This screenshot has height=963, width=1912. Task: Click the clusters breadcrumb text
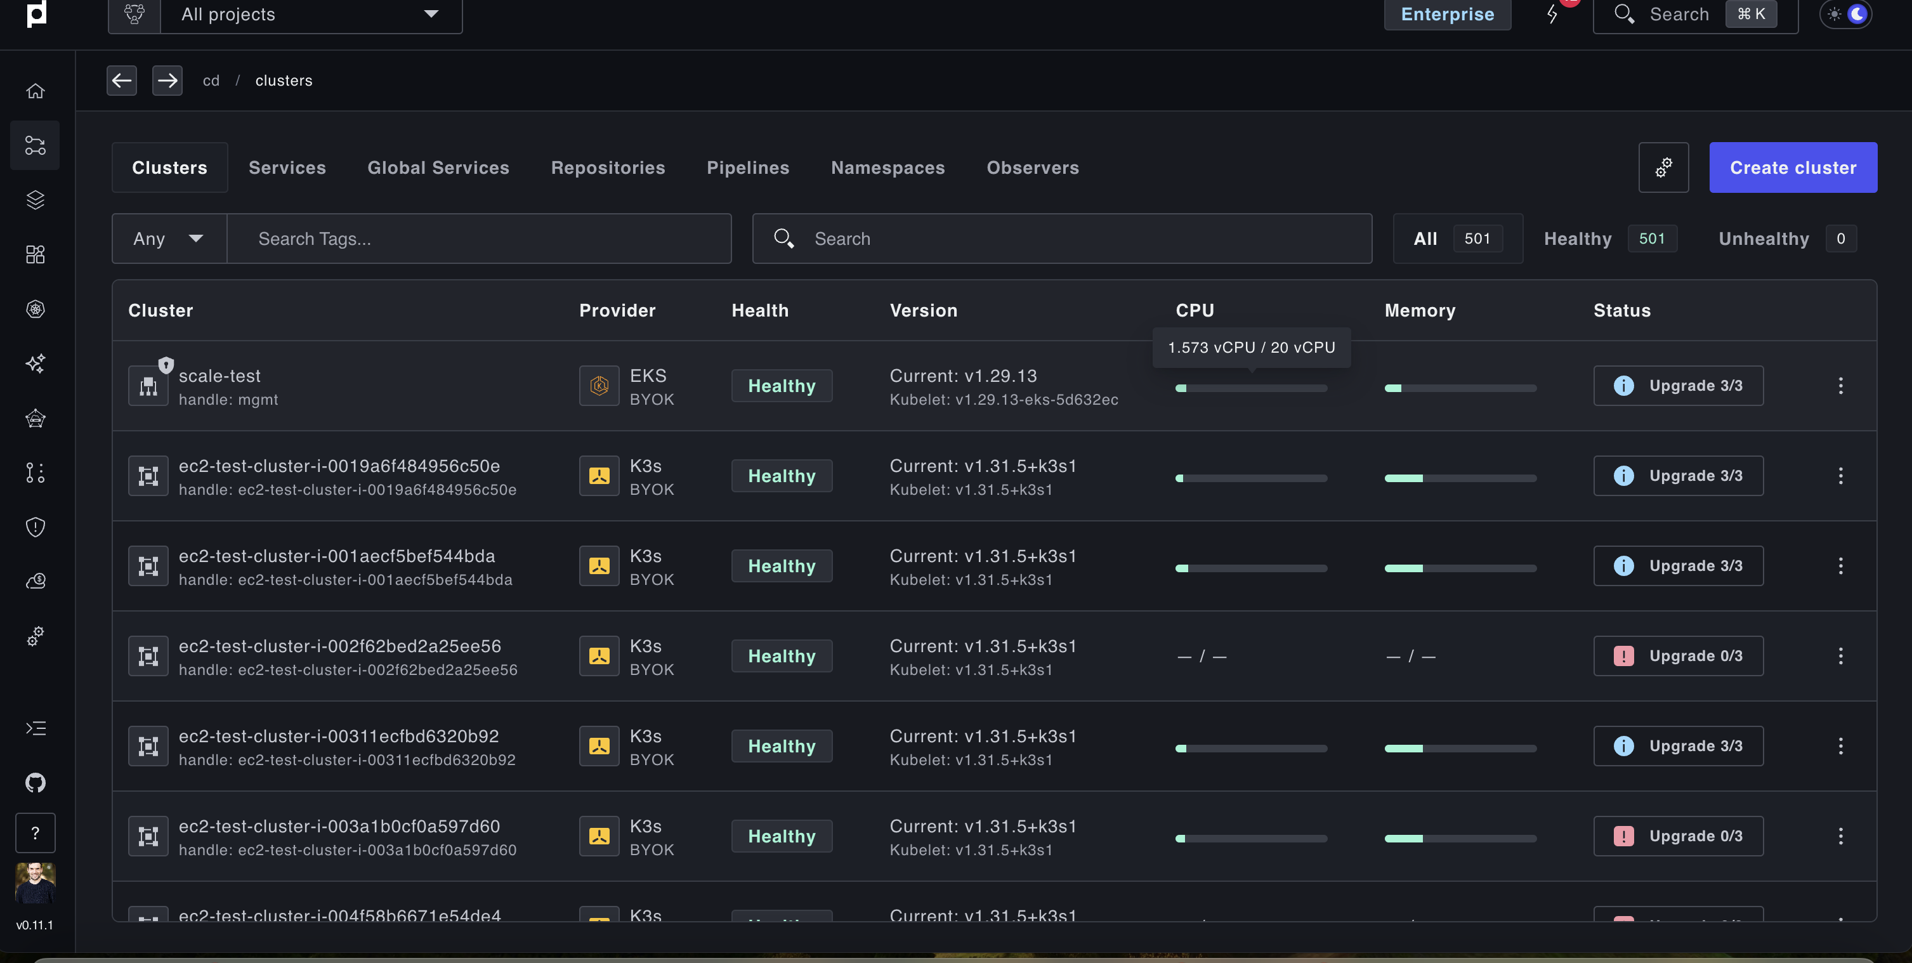[284, 80]
